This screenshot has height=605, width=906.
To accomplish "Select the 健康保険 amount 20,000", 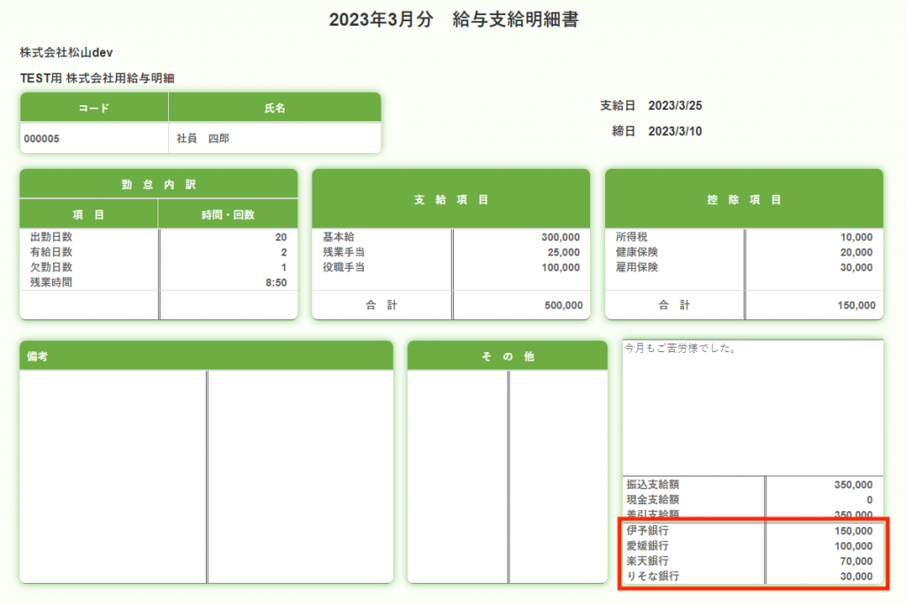I will click(x=856, y=252).
